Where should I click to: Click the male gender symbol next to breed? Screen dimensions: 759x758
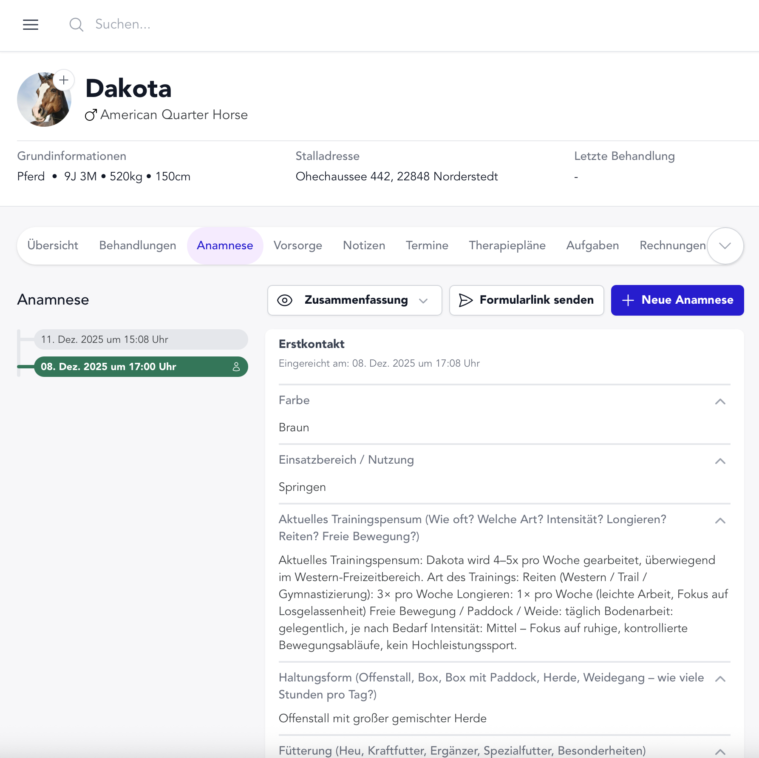[91, 114]
